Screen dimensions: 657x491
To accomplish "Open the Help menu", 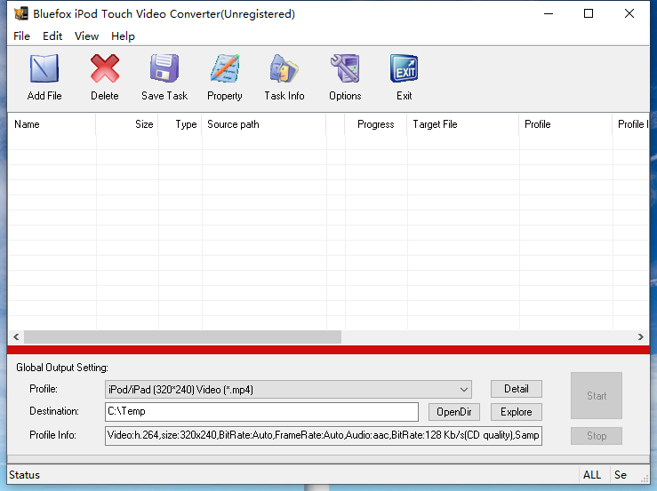I will click(x=123, y=36).
